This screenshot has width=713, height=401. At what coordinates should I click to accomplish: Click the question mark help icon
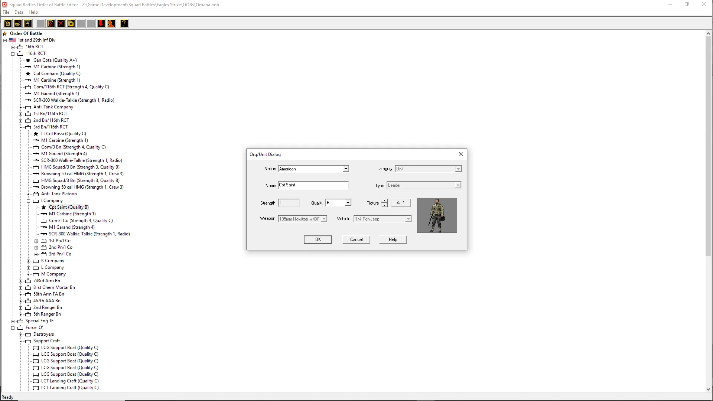tap(124, 23)
